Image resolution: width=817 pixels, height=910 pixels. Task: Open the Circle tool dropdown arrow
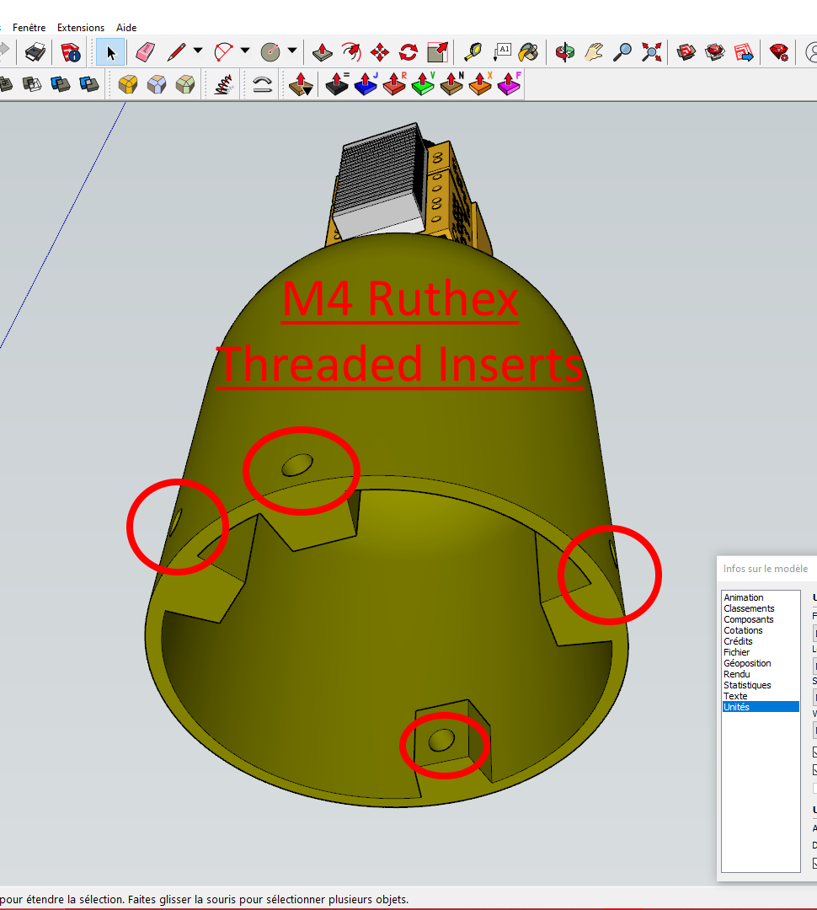[292, 51]
